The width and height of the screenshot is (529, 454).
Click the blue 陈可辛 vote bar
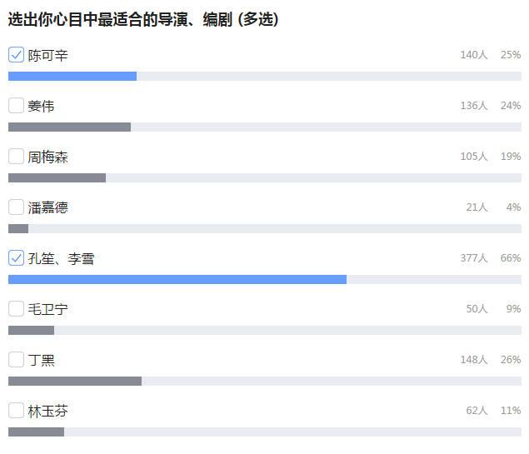pos(72,76)
